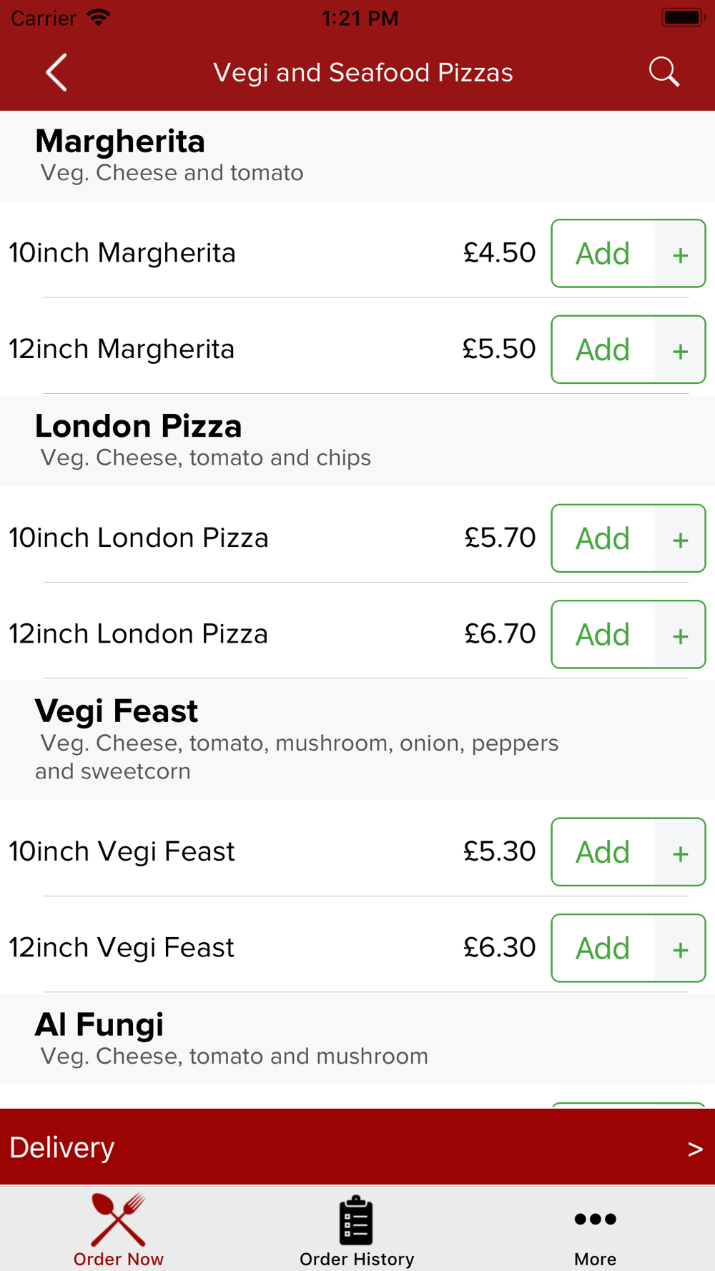The height and width of the screenshot is (1271, 715).
Task: Open the Order Now fork and spoon tab
Action: pyautogui.click(x=119, y=1230)
